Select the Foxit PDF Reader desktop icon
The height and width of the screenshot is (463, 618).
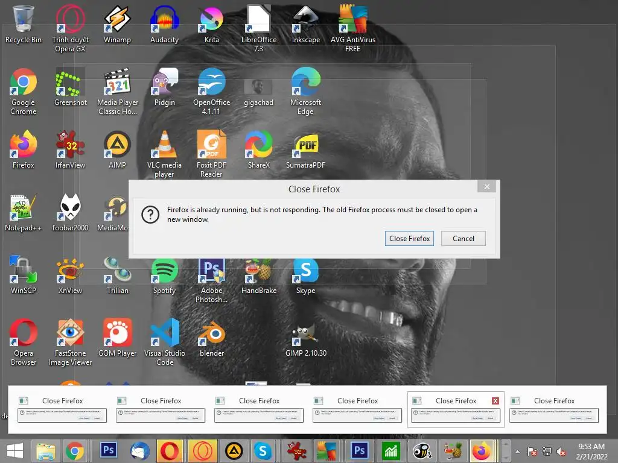(x=212, y=154)
